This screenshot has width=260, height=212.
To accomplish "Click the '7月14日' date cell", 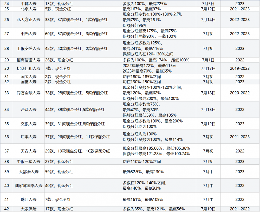I will [x=208, y=20].
